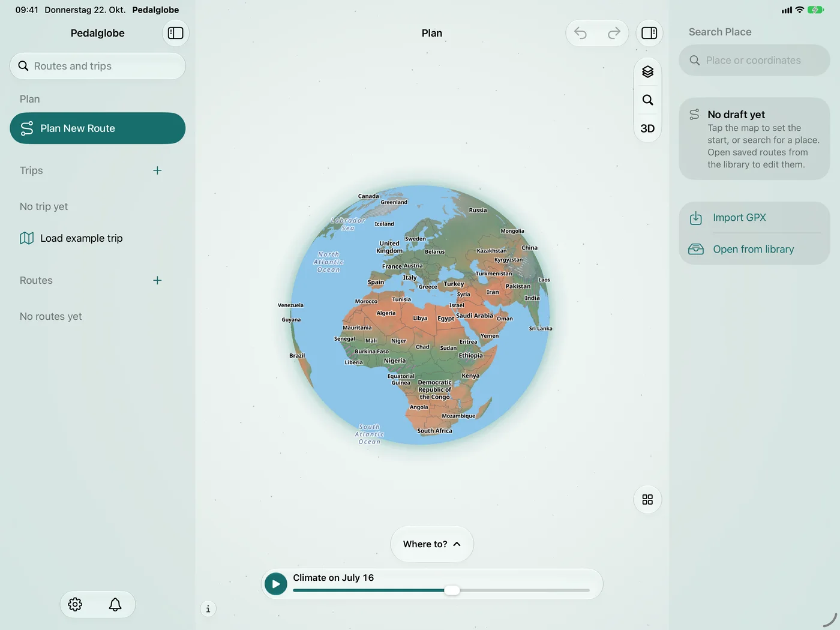840x630 pixels.
Task: Click the climate date slider handle
Action: [x=452, y=590]
